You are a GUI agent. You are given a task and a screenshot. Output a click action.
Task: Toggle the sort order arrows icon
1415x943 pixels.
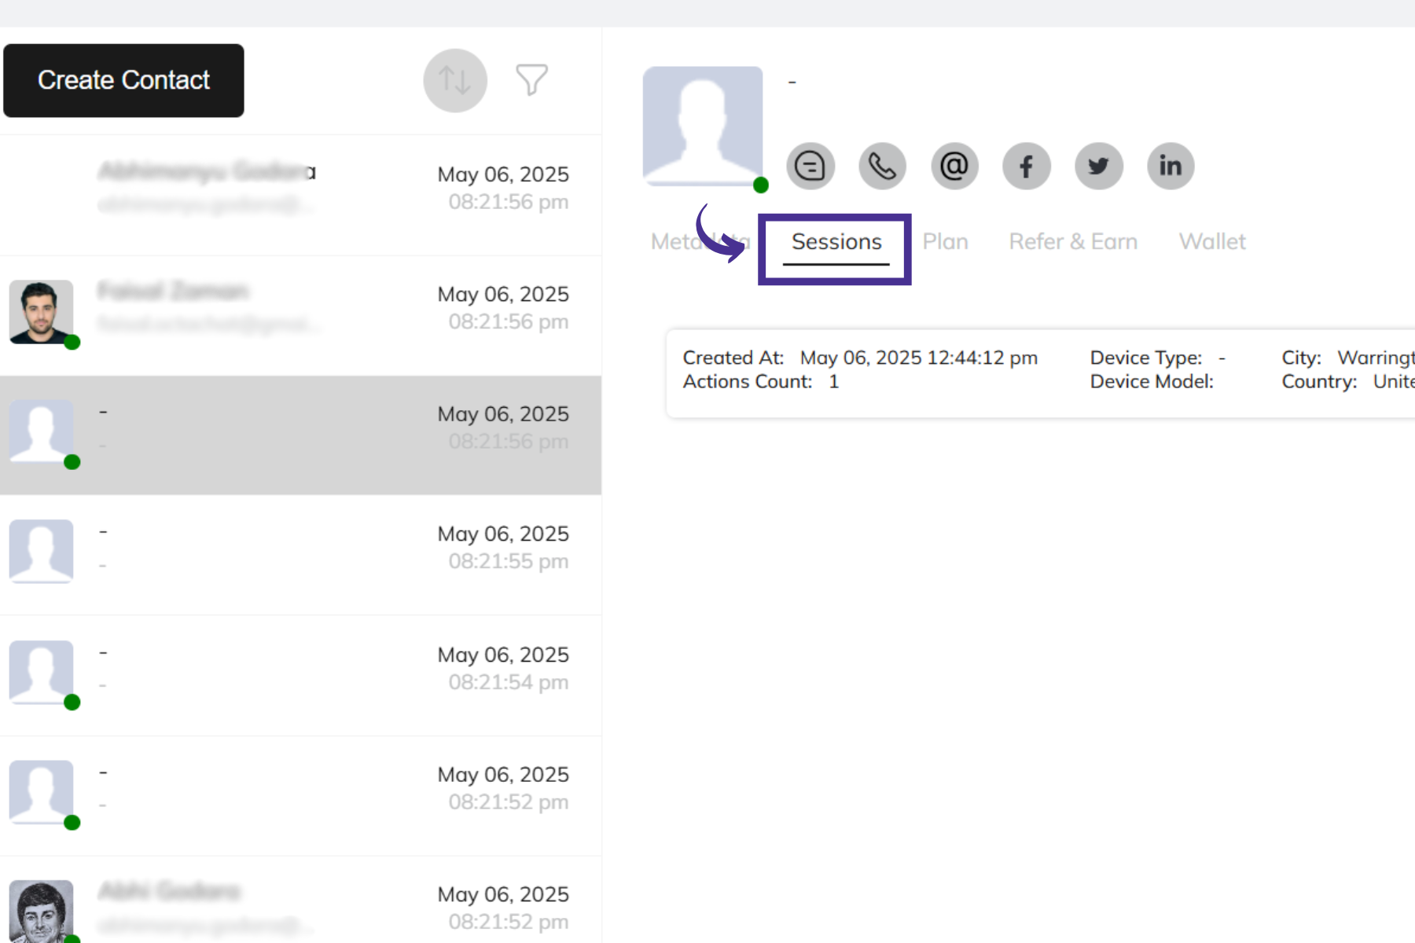tap(454, 80)
